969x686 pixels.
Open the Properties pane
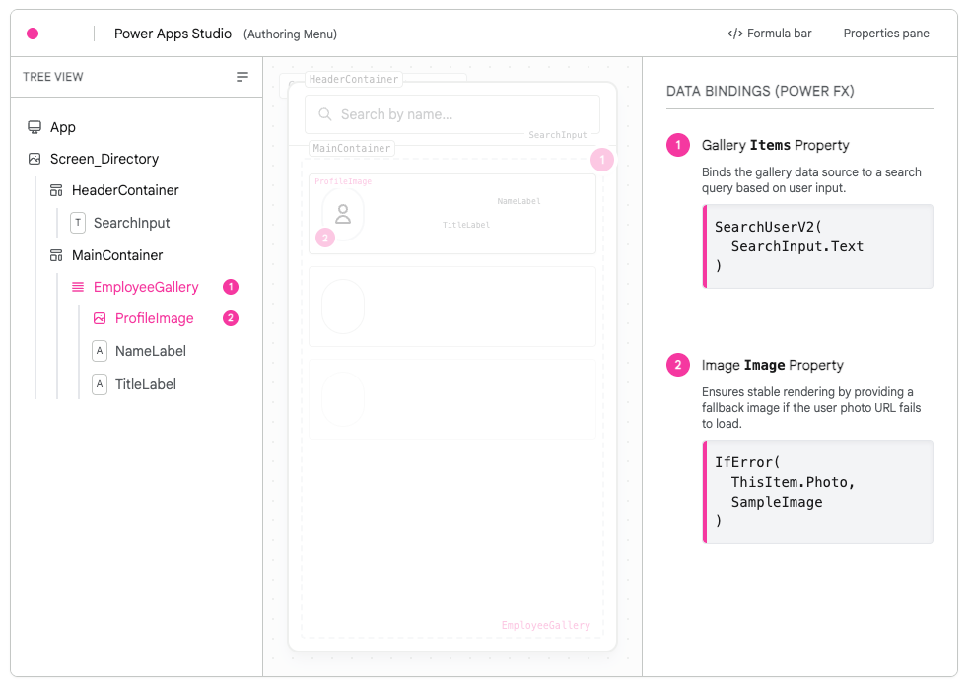pos(885,34)
